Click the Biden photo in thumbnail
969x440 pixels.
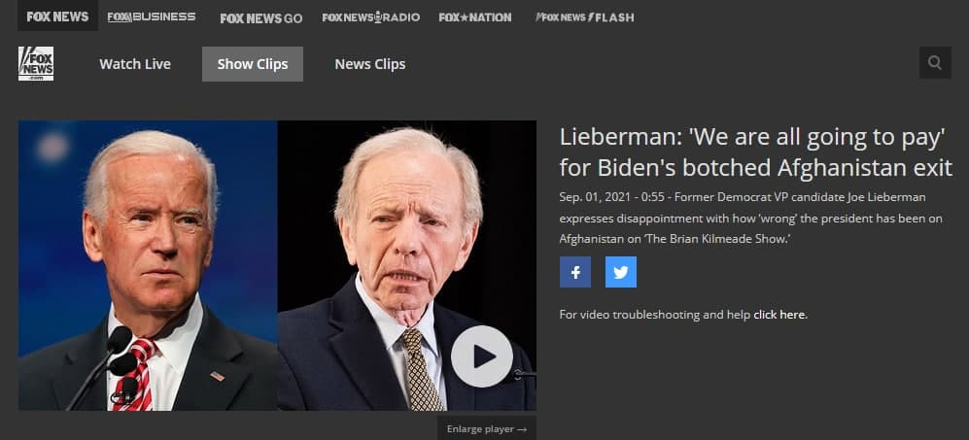(x=148, y=265)
